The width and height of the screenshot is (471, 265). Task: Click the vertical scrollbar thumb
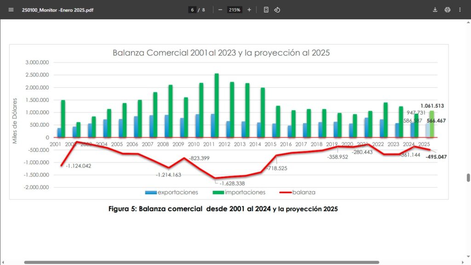tap(468, 178)
